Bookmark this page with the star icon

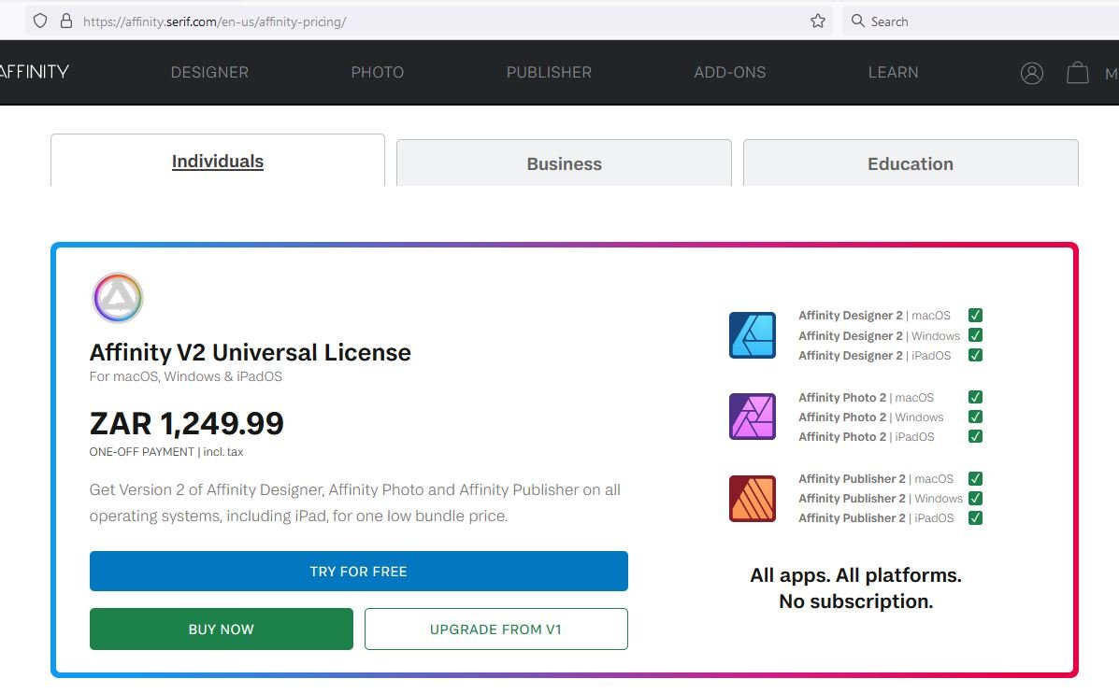tap(818, 21)
